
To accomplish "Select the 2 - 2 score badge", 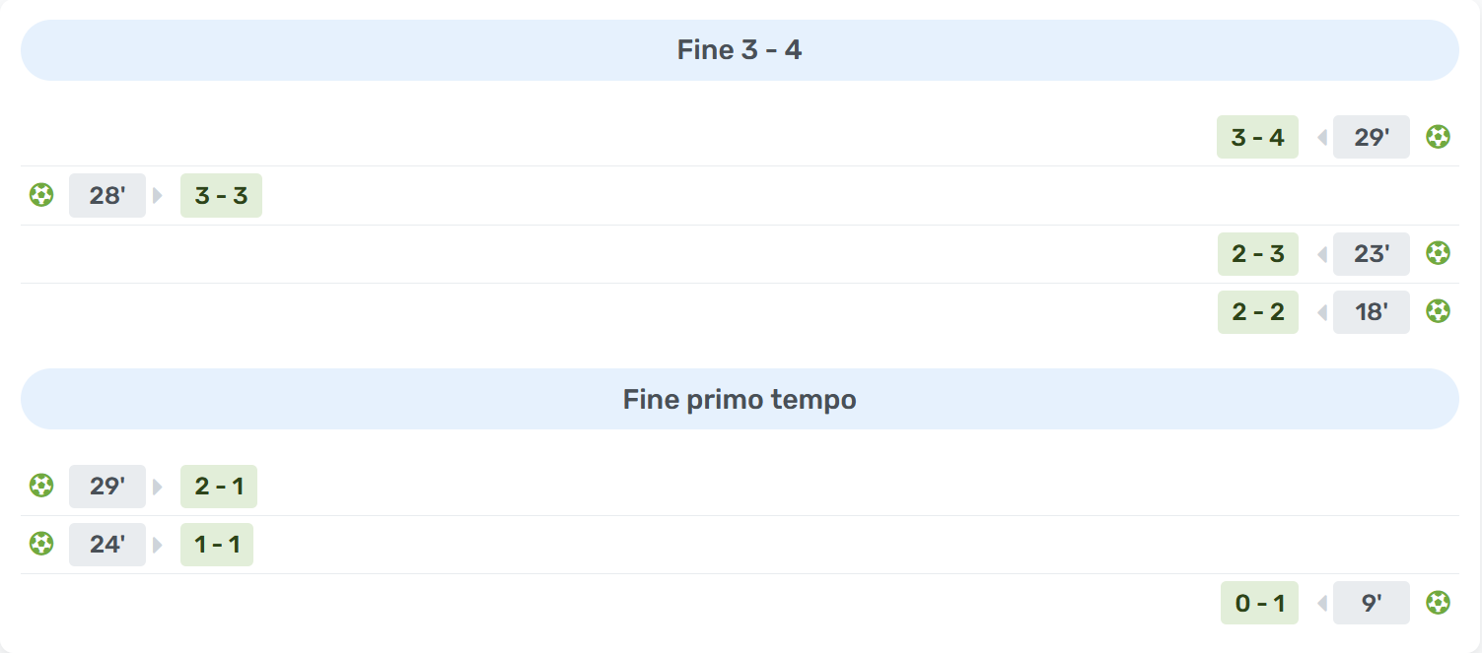I will click(1257, 312).
